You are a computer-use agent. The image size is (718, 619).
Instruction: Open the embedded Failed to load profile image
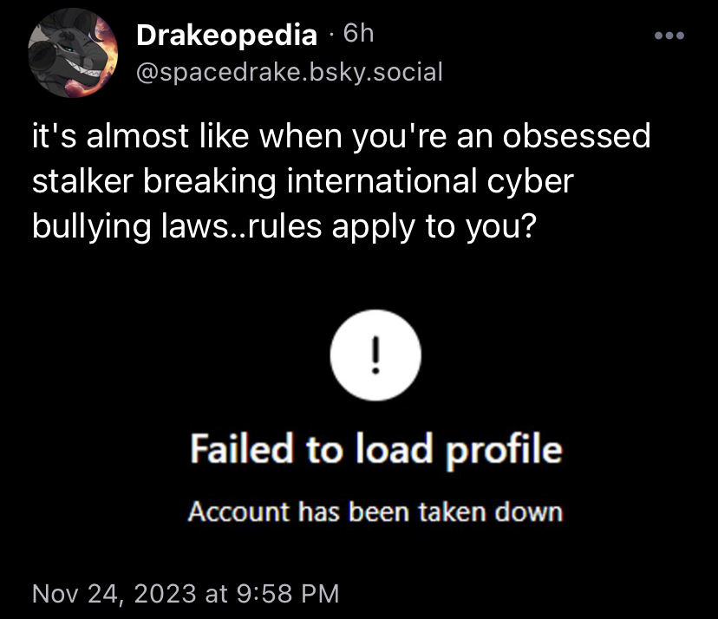(x=375, y=417)
